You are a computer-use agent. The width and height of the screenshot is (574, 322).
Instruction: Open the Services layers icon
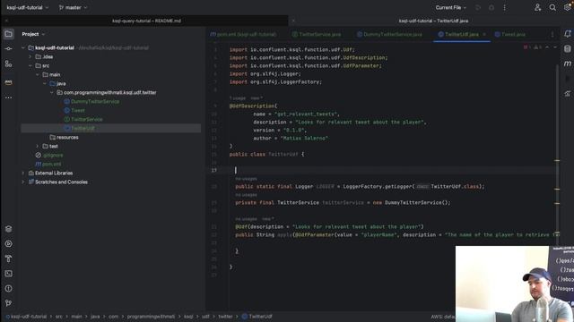click(8, 229)
